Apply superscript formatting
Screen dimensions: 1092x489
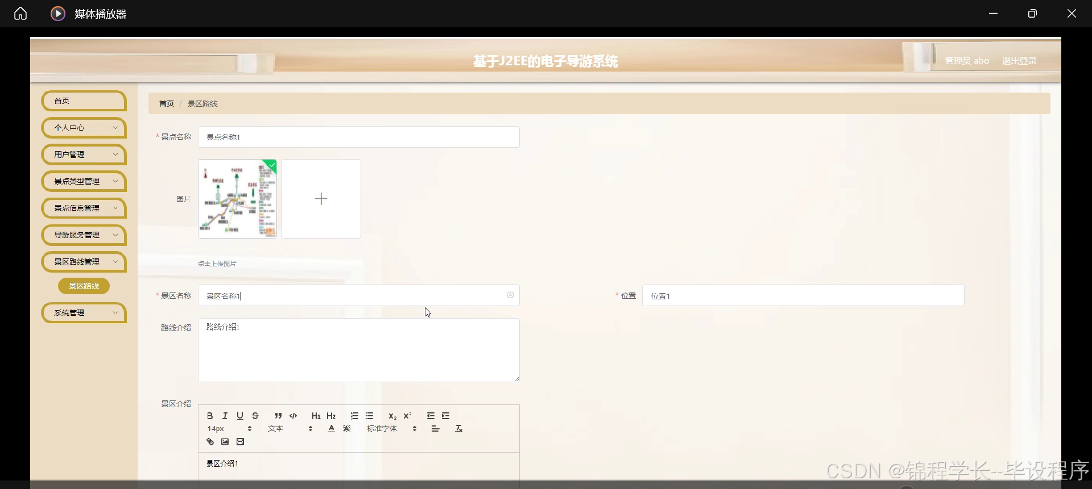pyautogui.click(x=407, y=416)
